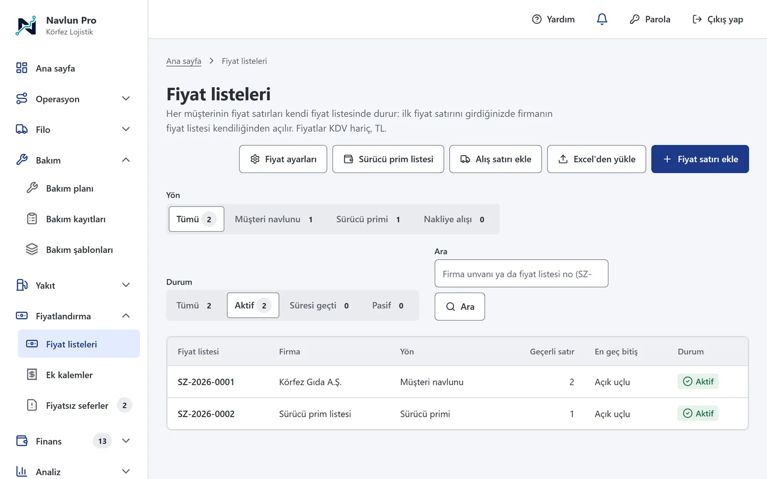
Task: Expand the Operasyon menu chevron
Action: (x=126, y=99)
